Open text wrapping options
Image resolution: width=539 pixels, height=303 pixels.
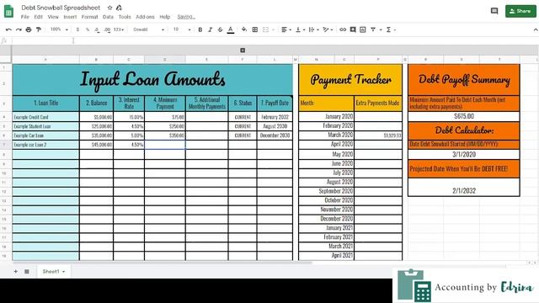[313, 30]
